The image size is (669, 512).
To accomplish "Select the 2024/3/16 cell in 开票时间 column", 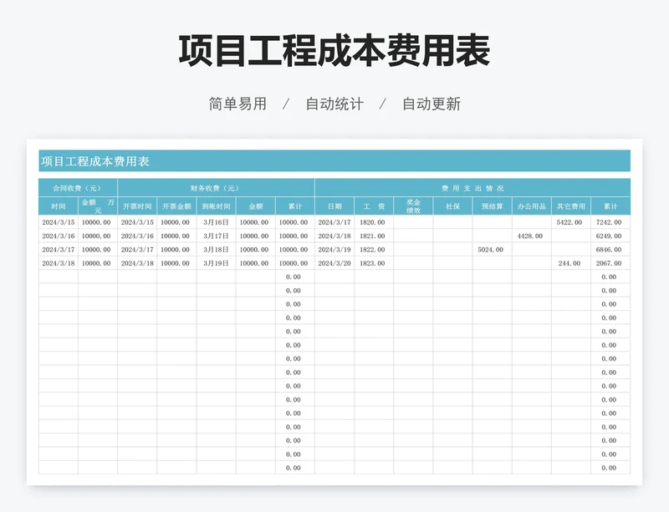I will 137,236.
